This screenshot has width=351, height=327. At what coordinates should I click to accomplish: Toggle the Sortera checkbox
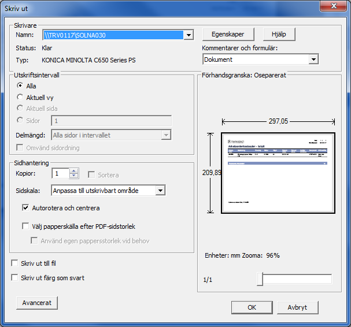point(91,174)
